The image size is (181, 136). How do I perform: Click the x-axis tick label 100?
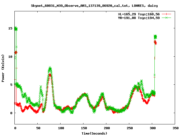click(61, 128)
